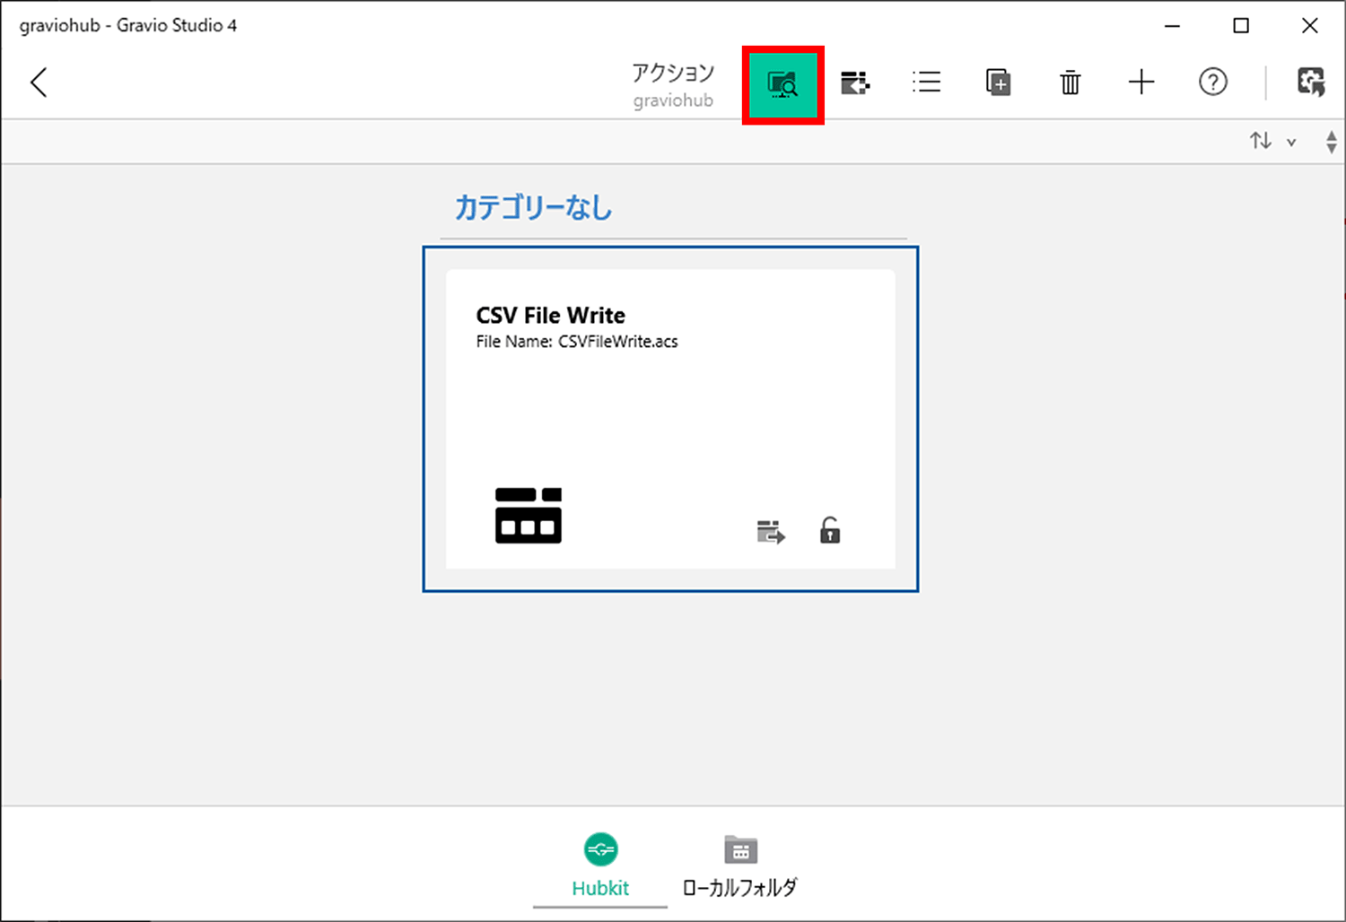Switch to list view icon
This screenshot has width=1346, height=922.
pyautogui.click(x=926, y=83)
